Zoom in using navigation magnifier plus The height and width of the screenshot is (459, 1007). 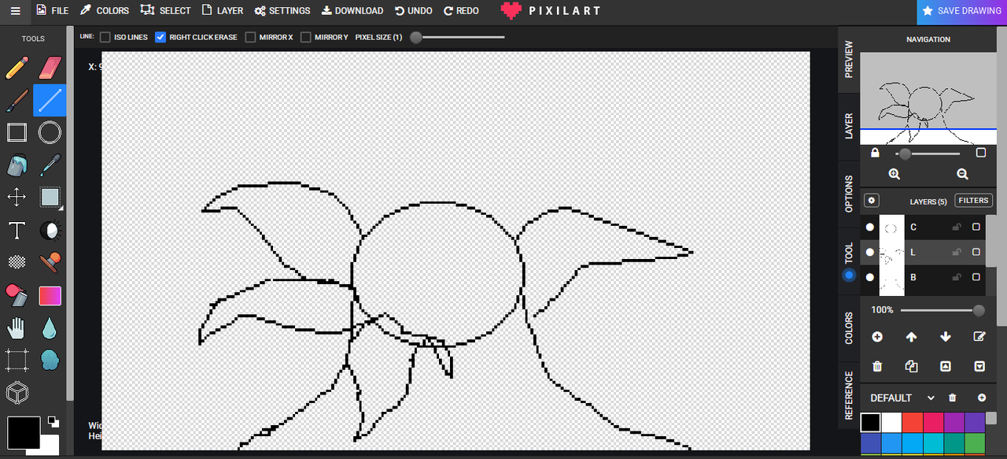894,174
